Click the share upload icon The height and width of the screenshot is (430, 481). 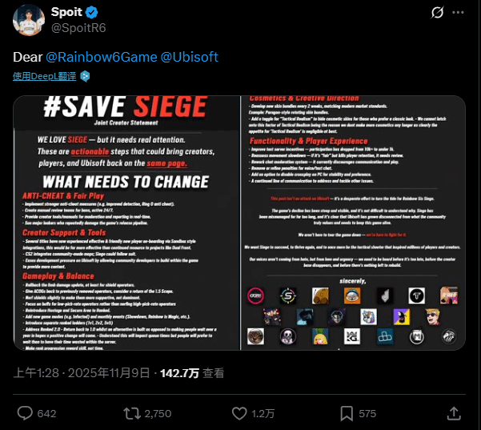coord(453,413)
